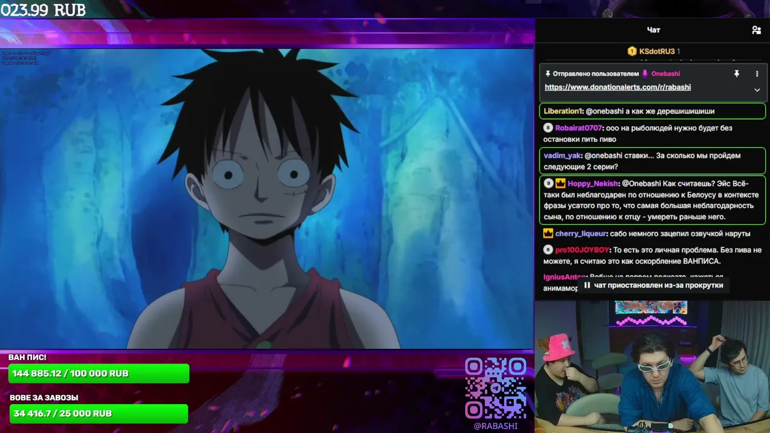This screenshot has height=433, width=770.
Task: Click the gold hexagon badge next to KSdotRU3
Action: click(x=632, y=52)
